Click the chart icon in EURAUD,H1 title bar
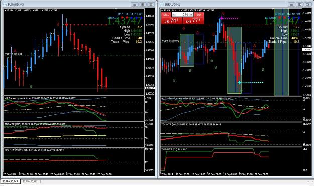 [162, 4]
